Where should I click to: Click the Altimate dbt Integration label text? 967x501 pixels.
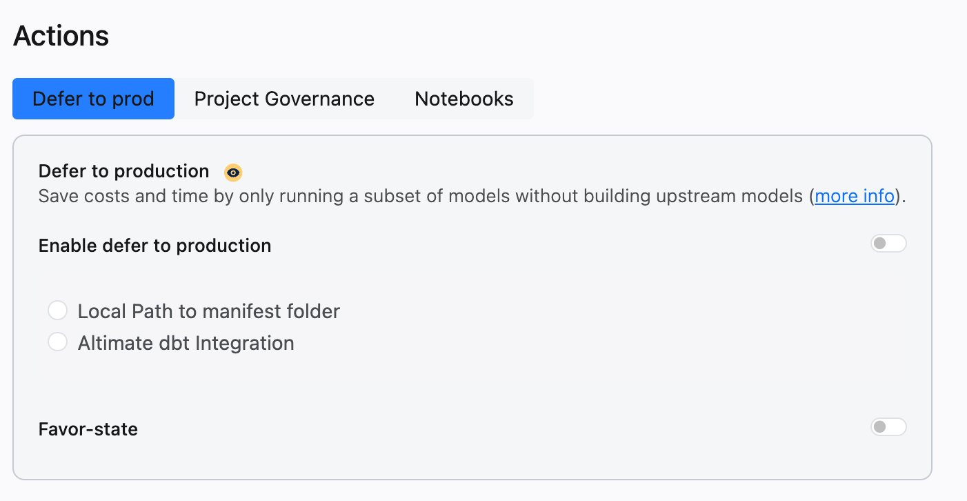[x=186, y=343]
